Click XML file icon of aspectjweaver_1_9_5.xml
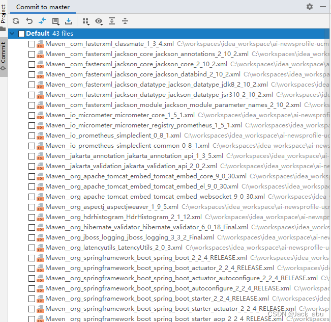The image size is (331, 322). 40,207
